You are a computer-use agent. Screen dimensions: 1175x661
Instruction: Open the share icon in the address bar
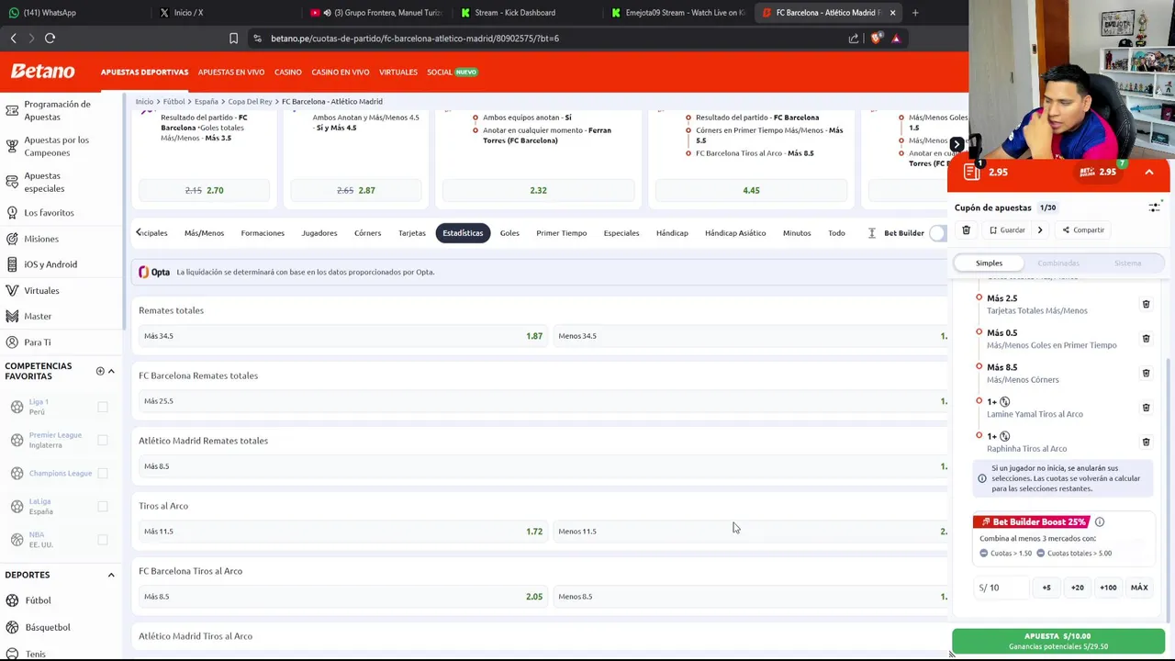point(854,39)
